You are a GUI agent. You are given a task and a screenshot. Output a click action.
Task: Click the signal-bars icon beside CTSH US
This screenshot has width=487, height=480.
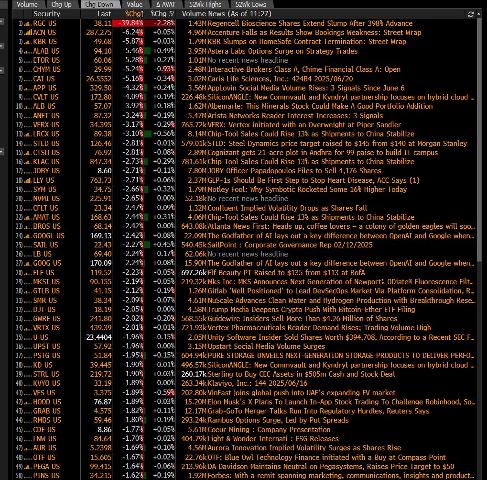pos(28,153)
